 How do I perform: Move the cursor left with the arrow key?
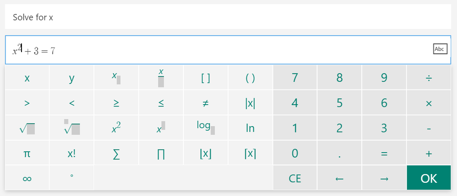tap(339, 178)
